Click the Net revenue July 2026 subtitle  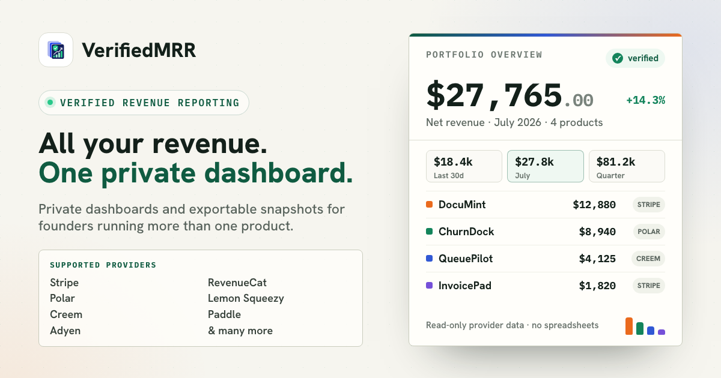click(514, 122)
